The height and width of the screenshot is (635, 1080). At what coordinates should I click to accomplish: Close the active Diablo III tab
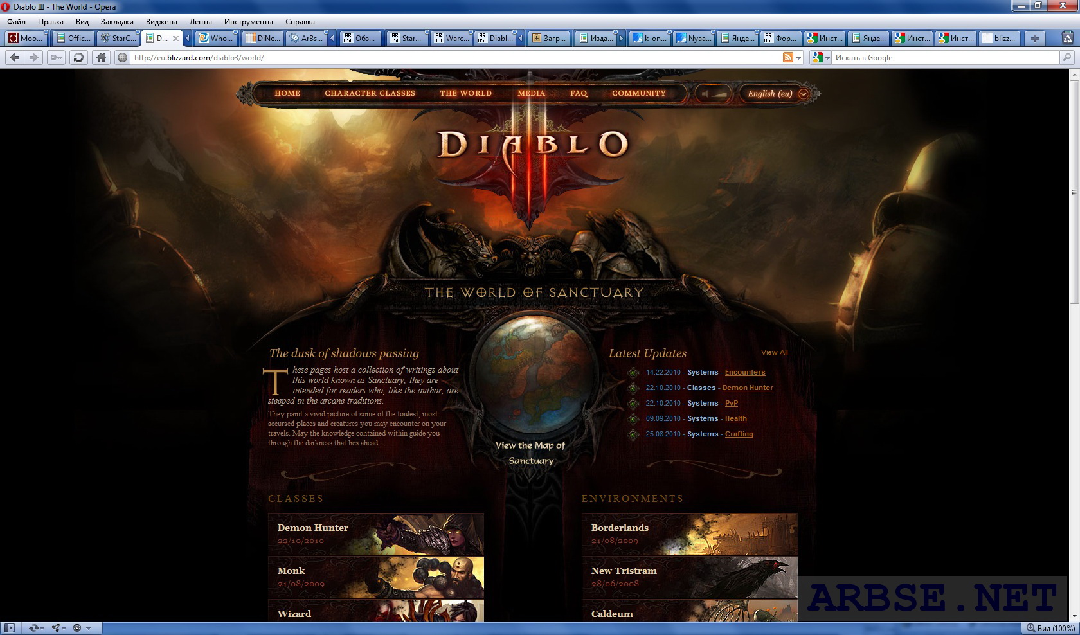click(175, 39)
